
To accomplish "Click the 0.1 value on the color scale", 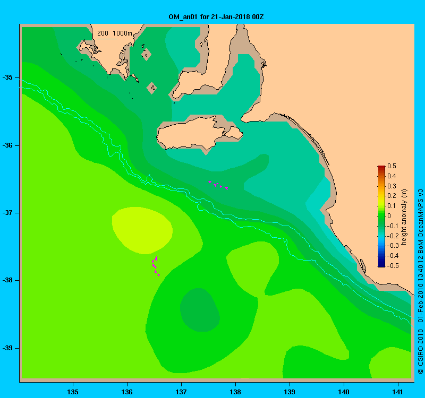I will pos(392,206).
